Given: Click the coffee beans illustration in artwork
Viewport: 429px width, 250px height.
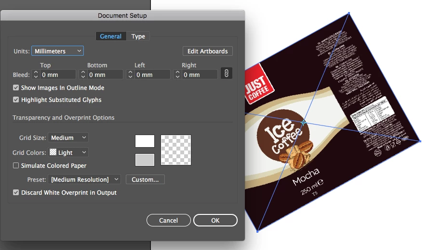Looking at the screenshot, I should 297,154.
